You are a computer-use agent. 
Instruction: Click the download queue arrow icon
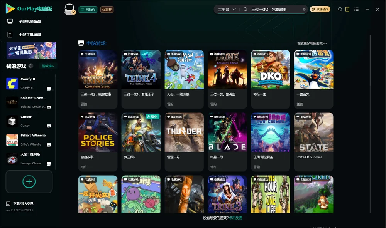8,203
